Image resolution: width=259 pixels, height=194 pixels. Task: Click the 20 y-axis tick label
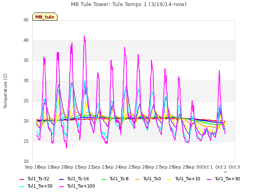pyautogui.click(x=26, y=121)
